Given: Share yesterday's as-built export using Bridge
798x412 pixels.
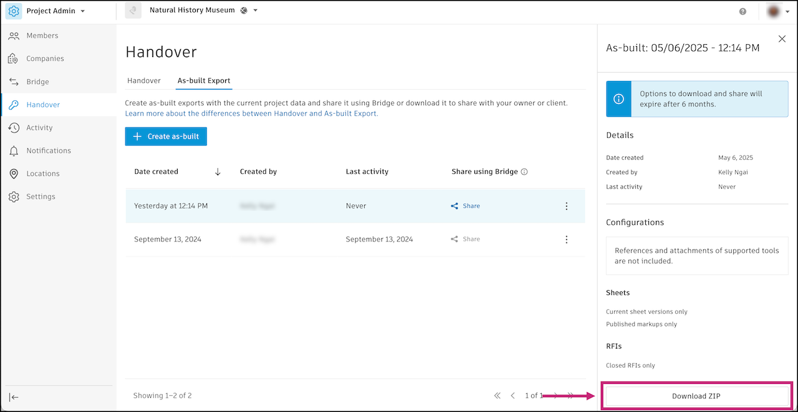Looking at the screenshot, I should click(466, 206).
